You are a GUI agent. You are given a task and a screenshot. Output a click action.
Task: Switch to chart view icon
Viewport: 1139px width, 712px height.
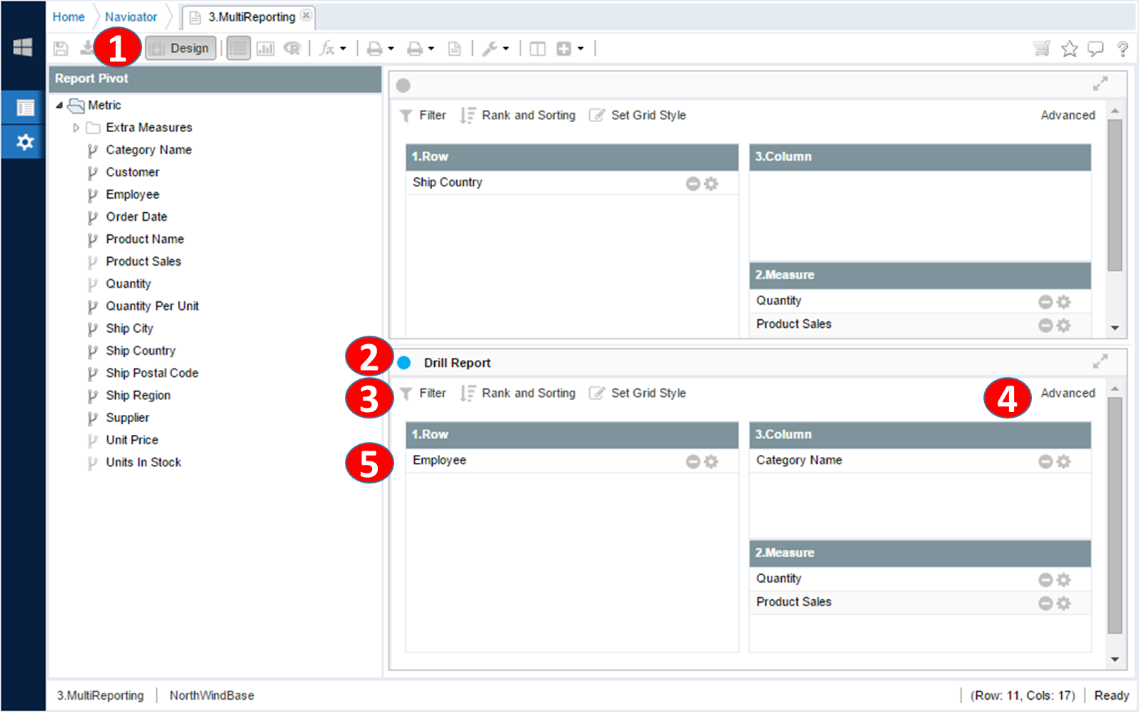(266, 49)
